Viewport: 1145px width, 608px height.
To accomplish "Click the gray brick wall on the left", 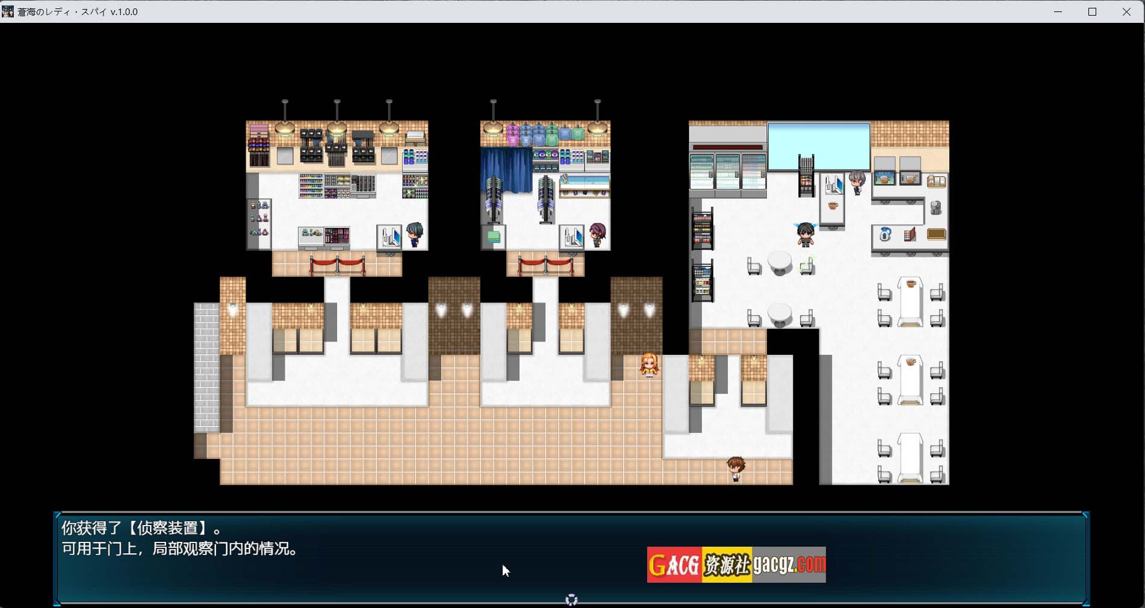I will tap(206, 367).
